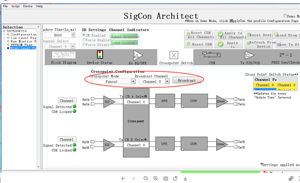Click channel B CDR Locked green LED
This screenshot has width=300, height=183.
click(x=75, y=150)
